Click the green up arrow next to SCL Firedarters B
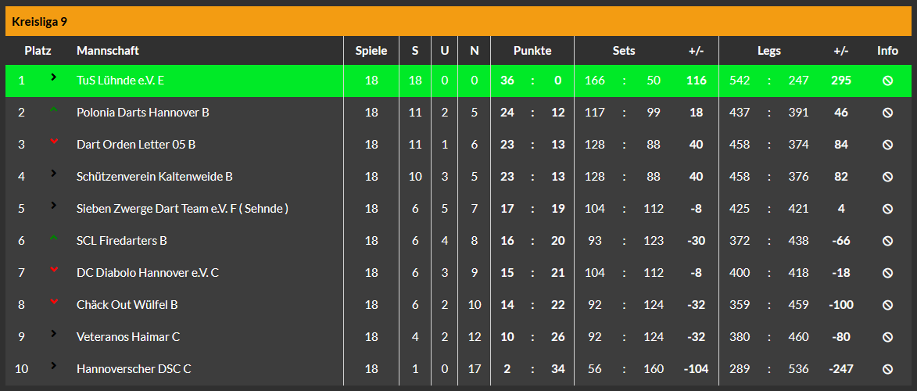 (x=54, y=237)
